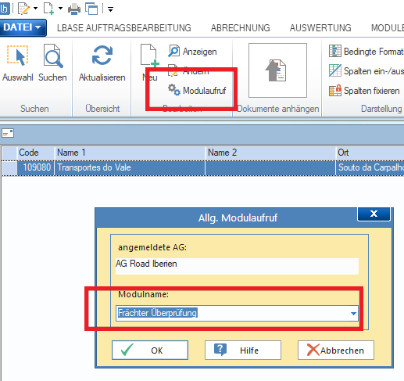Click the Anzeigen view icon
Viewport: 404px width, 381px height.
(x=173, y=51)
